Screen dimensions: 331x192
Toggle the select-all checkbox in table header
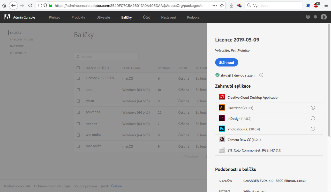click(x=78, y=68)
